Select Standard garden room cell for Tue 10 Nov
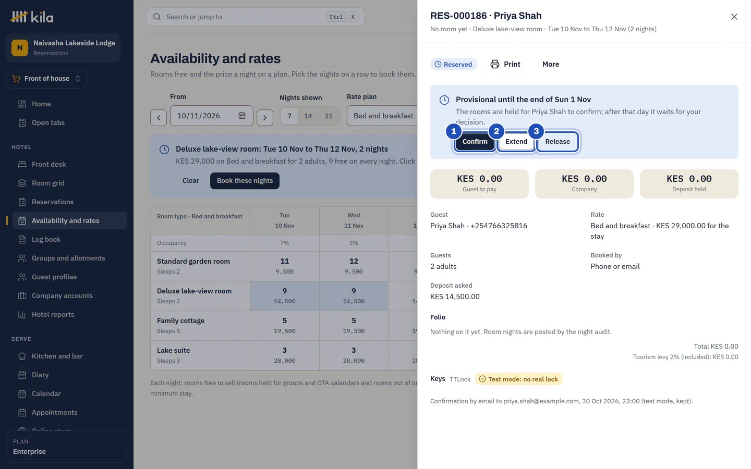This screenshot has width=751, height=469. coord(285,266)
